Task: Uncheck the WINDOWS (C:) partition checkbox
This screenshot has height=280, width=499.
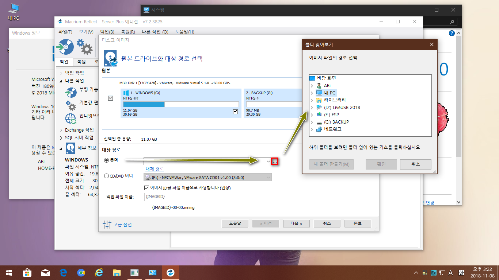Action: [235, 112]
